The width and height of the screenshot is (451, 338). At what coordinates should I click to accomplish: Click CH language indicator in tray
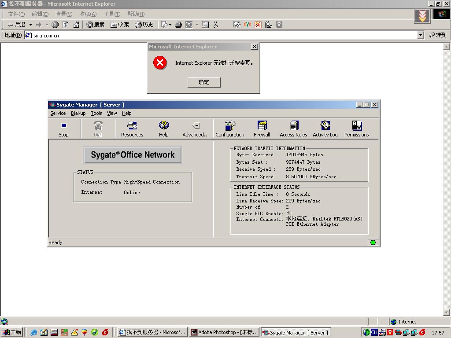point(374,333)
